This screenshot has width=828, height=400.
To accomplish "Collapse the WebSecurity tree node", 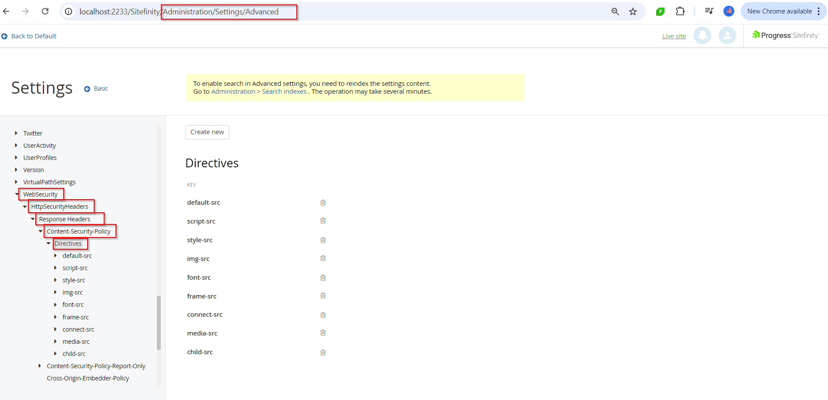I will tap(17, 194).
